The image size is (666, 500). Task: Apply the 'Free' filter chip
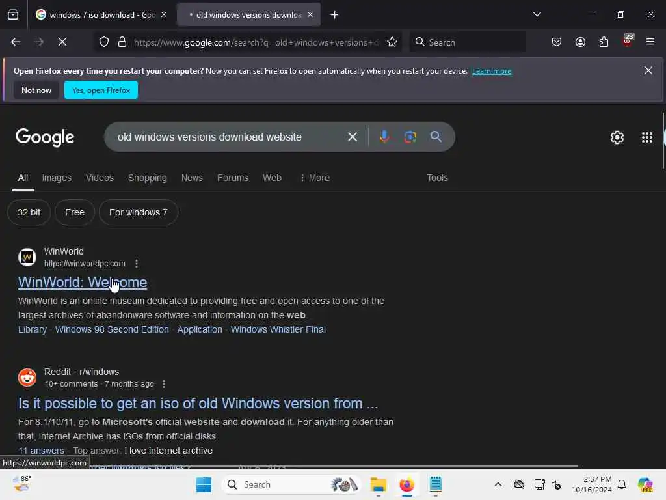(x=75, y=212)
